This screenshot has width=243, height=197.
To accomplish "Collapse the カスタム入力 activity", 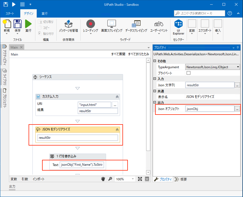I will pos(117,97).
